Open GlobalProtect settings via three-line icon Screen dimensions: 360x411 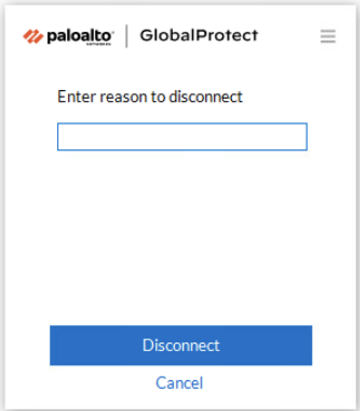pyautogui.click(x=328, y=37)
